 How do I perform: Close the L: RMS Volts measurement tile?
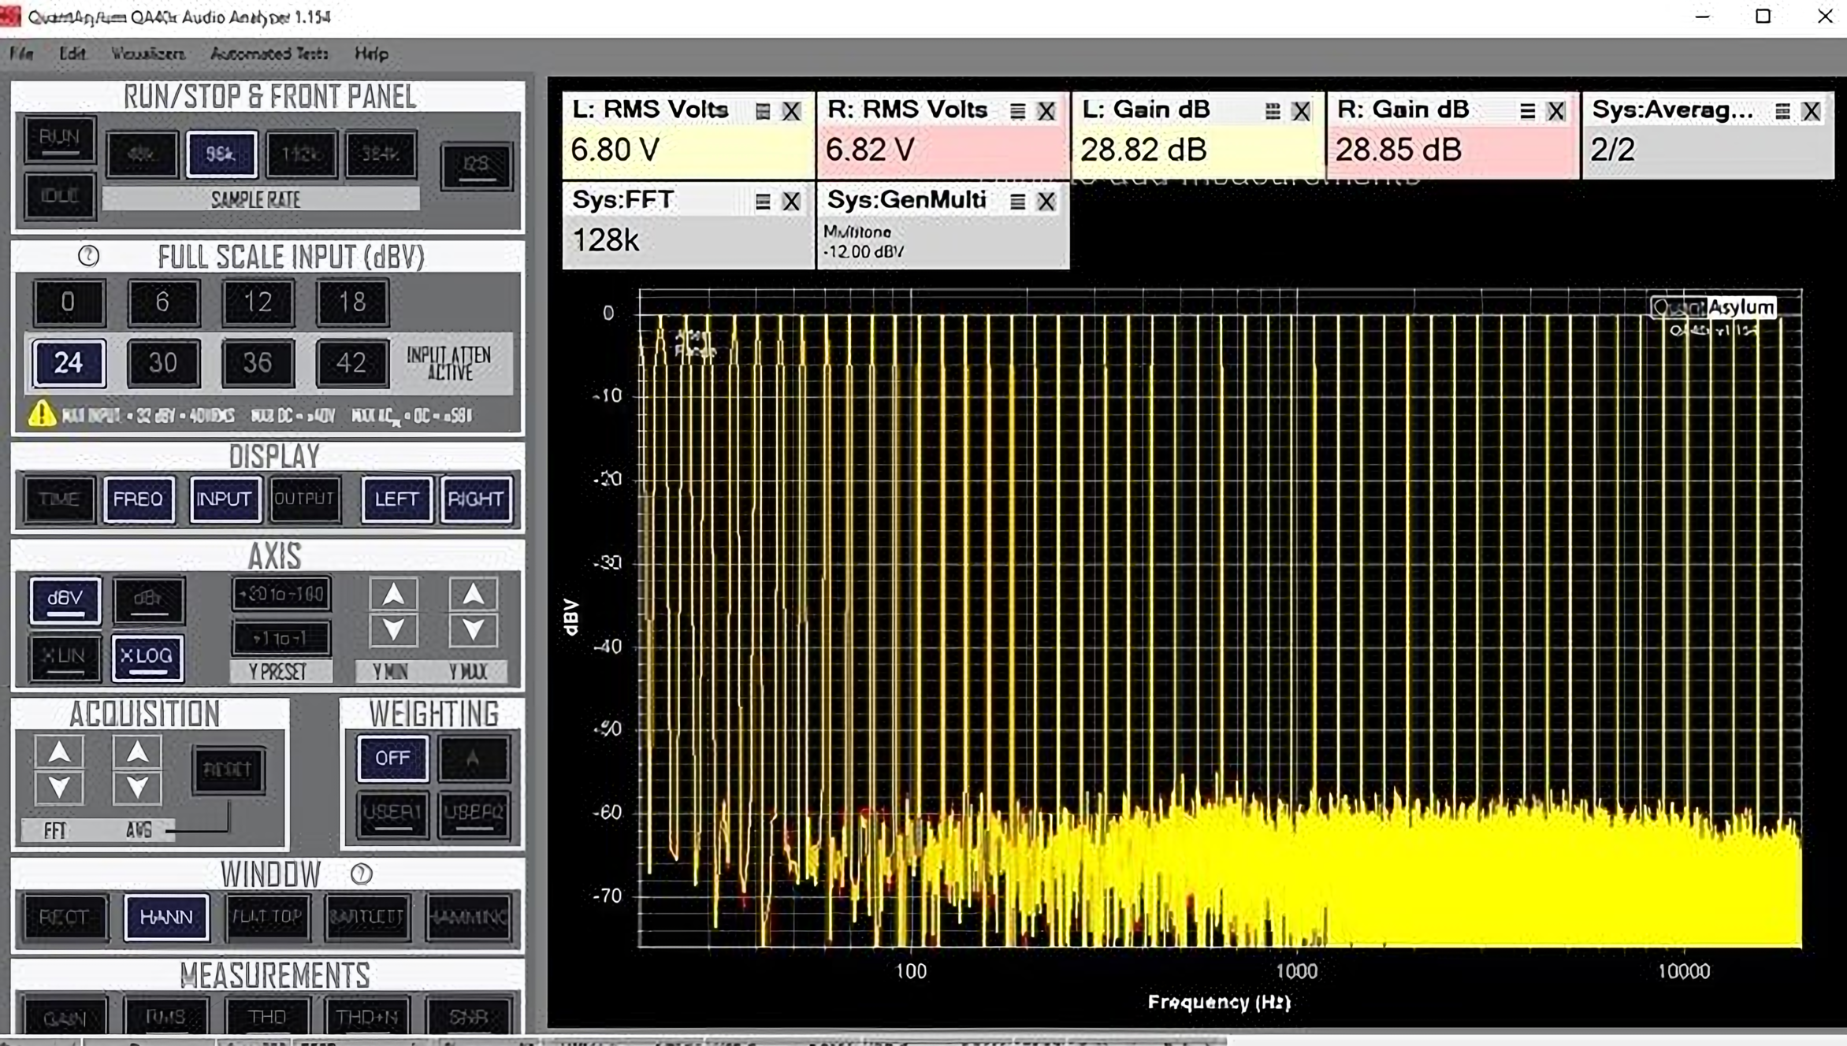pyautogui.click(x=791, y=111)
